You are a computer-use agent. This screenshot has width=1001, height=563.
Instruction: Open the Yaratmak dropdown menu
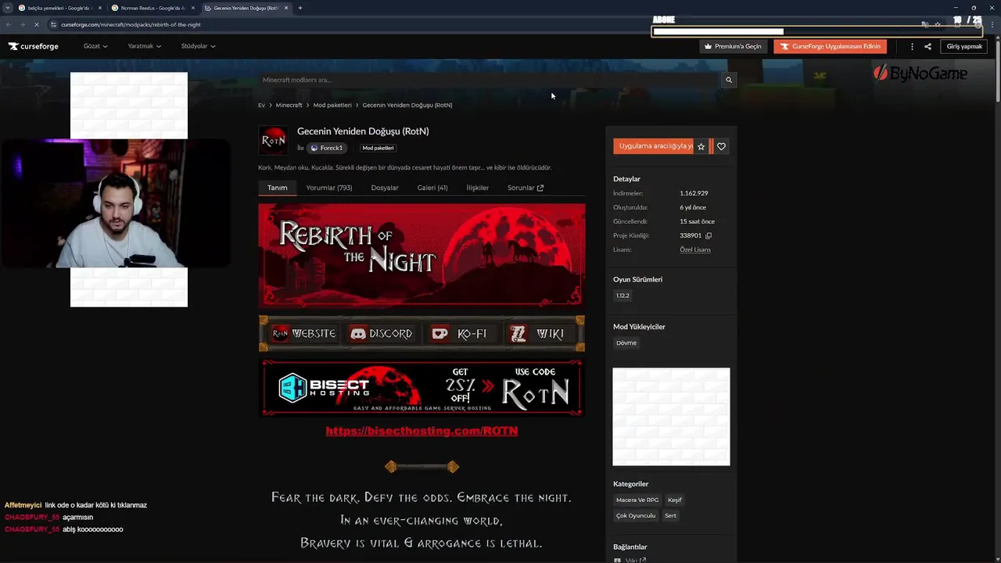pyautogui.click(x=144, y=46)
